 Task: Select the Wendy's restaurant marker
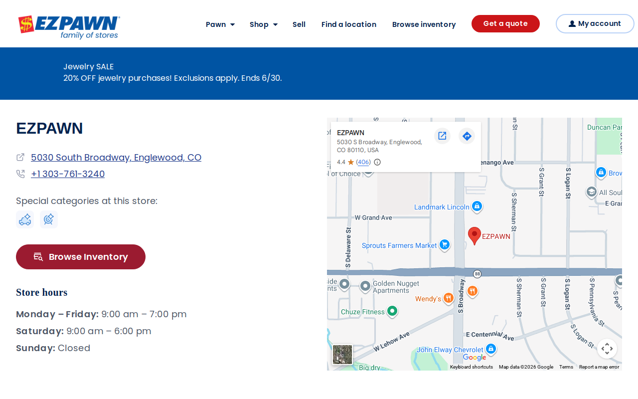[x=448, y=298]
